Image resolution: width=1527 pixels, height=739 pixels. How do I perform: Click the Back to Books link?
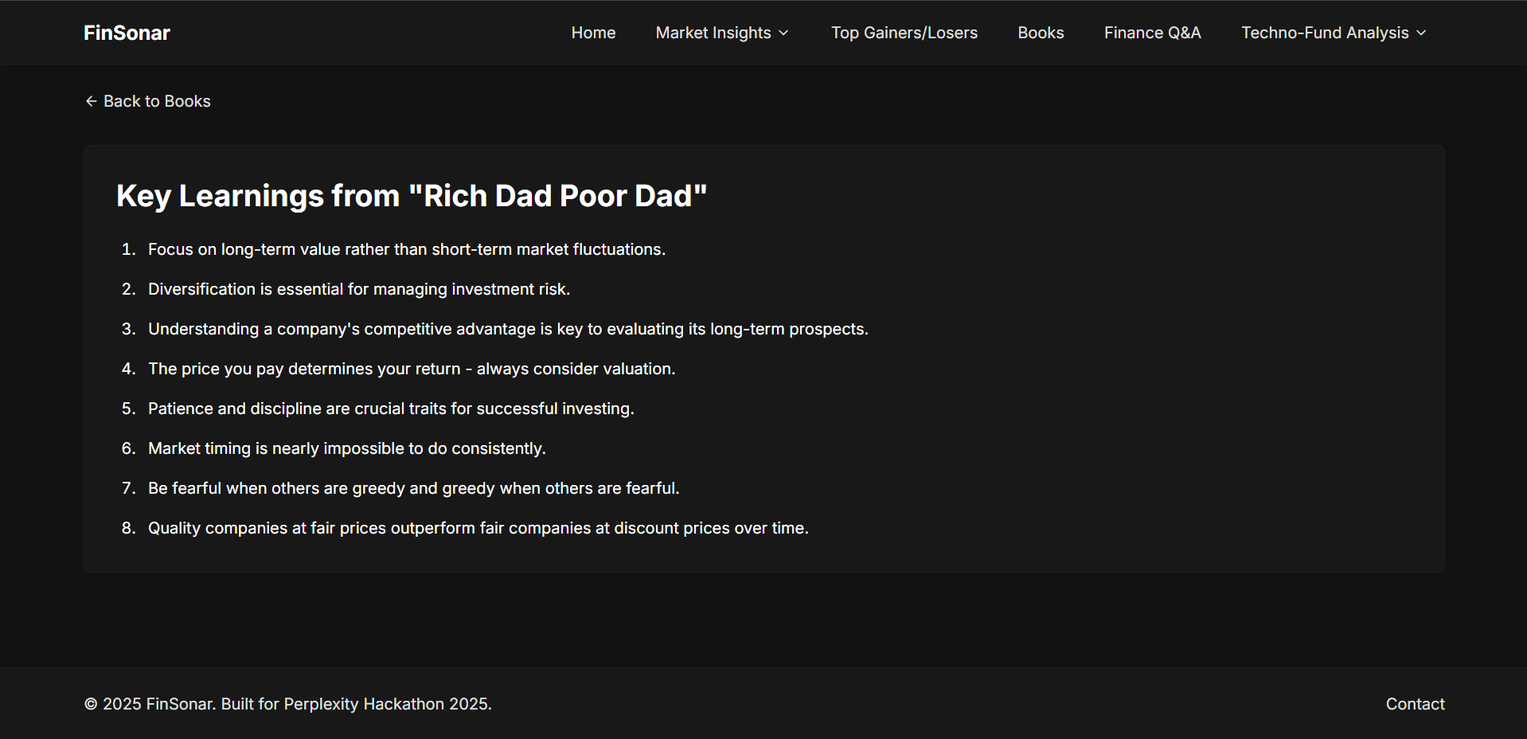(x=148, y=101)
